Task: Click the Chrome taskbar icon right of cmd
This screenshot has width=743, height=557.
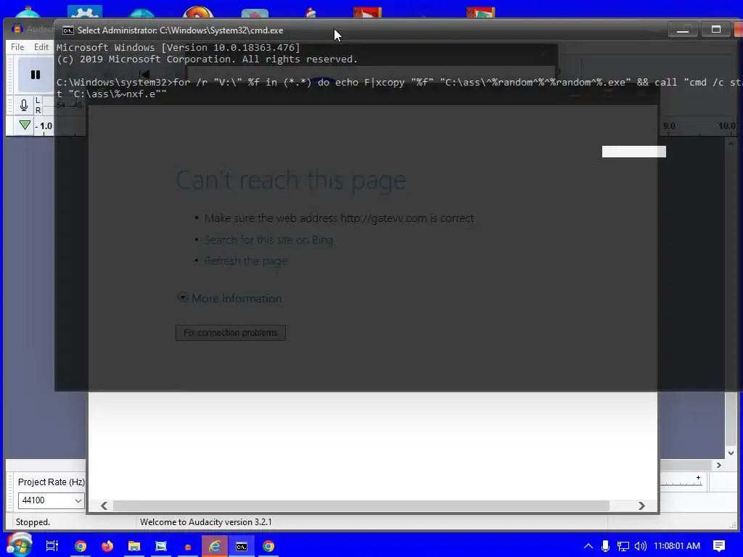Action: coord(268,546)
